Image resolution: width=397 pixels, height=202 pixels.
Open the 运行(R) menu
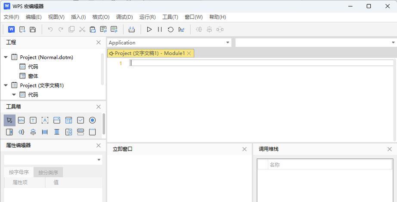coord(147,17)
